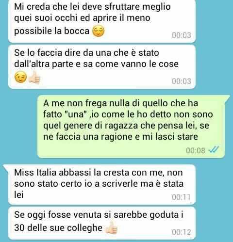This screenshot has height=242, width=233.
Task: Select the message 'Miss Italia abbassi la cresta'
Action: click(x=102, y=184)
